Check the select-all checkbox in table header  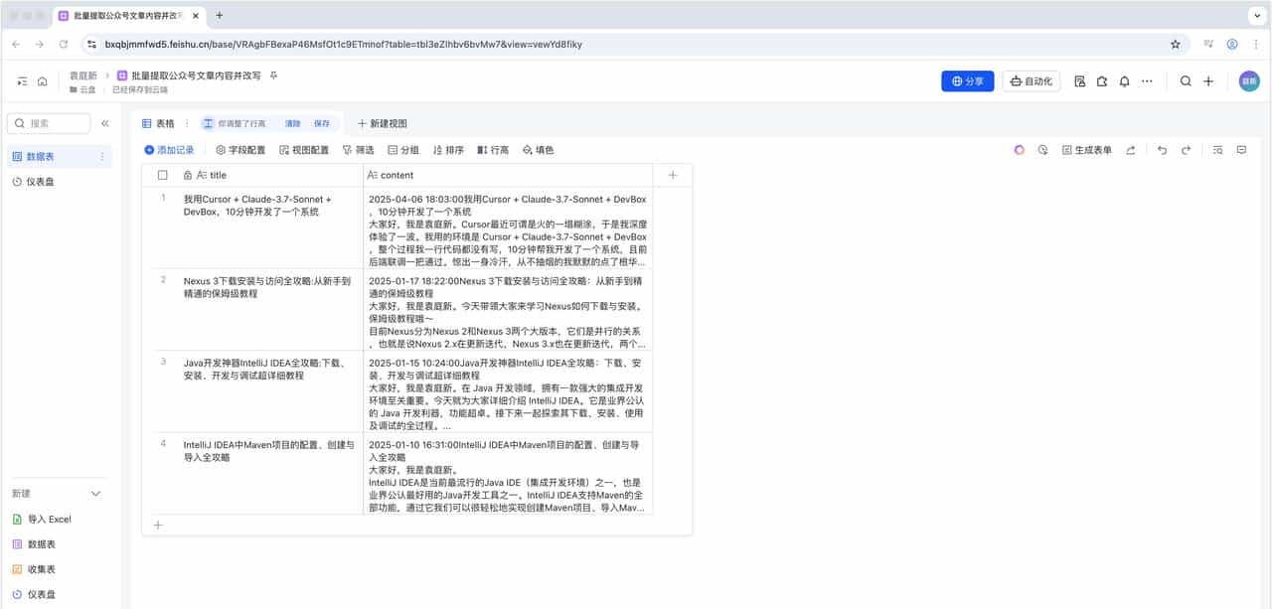(164, 175)
